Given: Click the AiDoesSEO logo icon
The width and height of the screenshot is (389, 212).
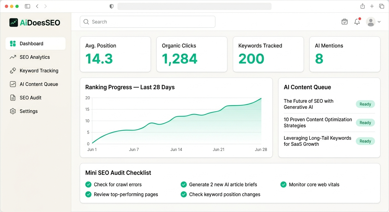Looking at the screenshot, I should 14,23.
